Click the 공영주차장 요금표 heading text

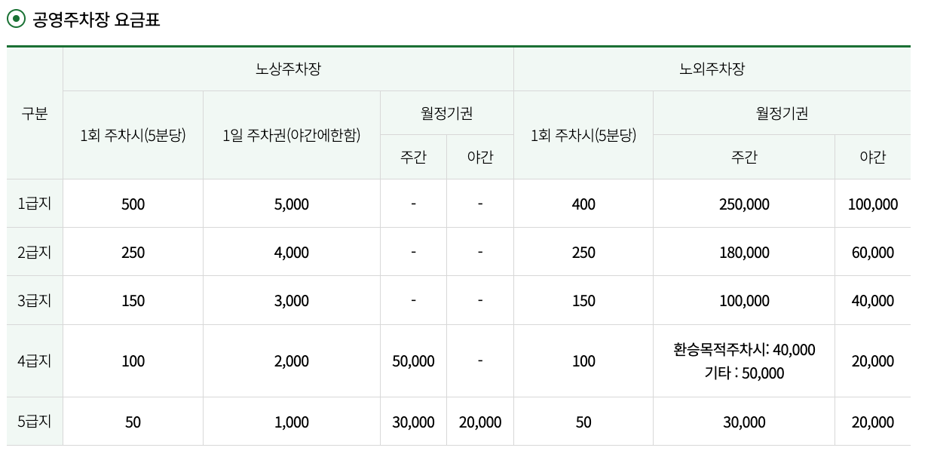click(96, 20)
